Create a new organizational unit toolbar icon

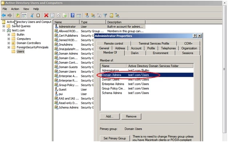click(99, 15)
